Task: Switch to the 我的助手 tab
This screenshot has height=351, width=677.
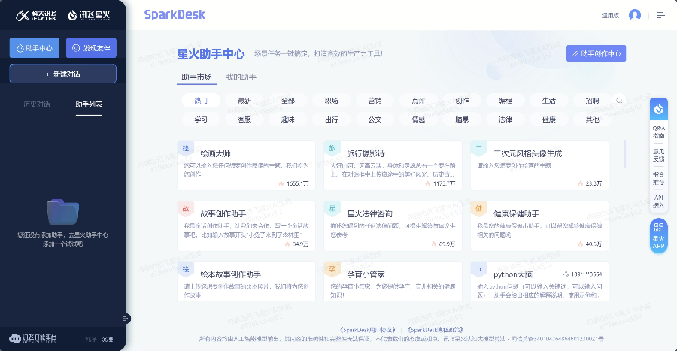Action: click(241, 77)
